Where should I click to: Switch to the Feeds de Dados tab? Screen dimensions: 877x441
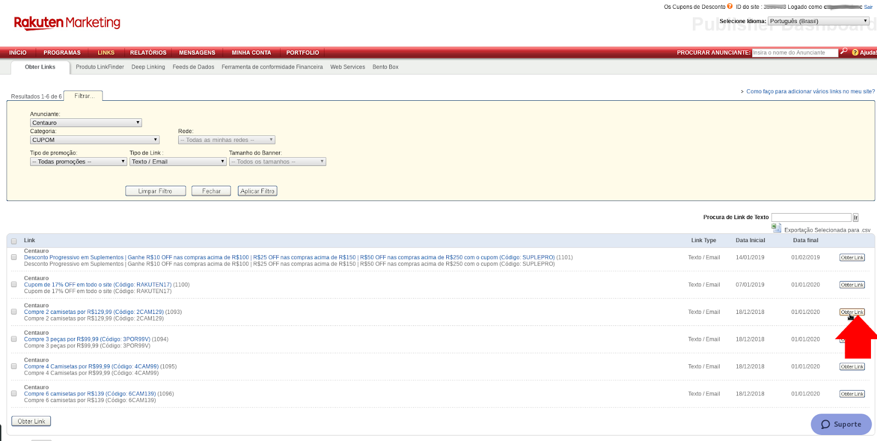point(193,67)
